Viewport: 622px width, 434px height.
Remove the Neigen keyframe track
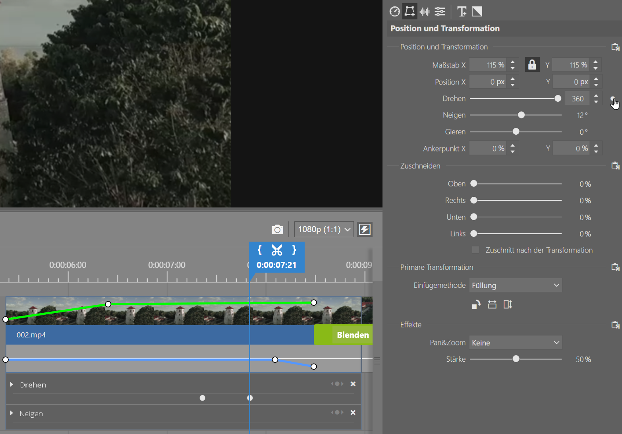(x=353, y=413)
